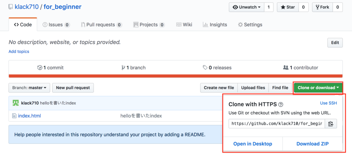Image resolution: width=352 pixels, height=154 pixels.
Task: Click the help icon beside Clone with HTTPS
Action: (x=281, y=104)
